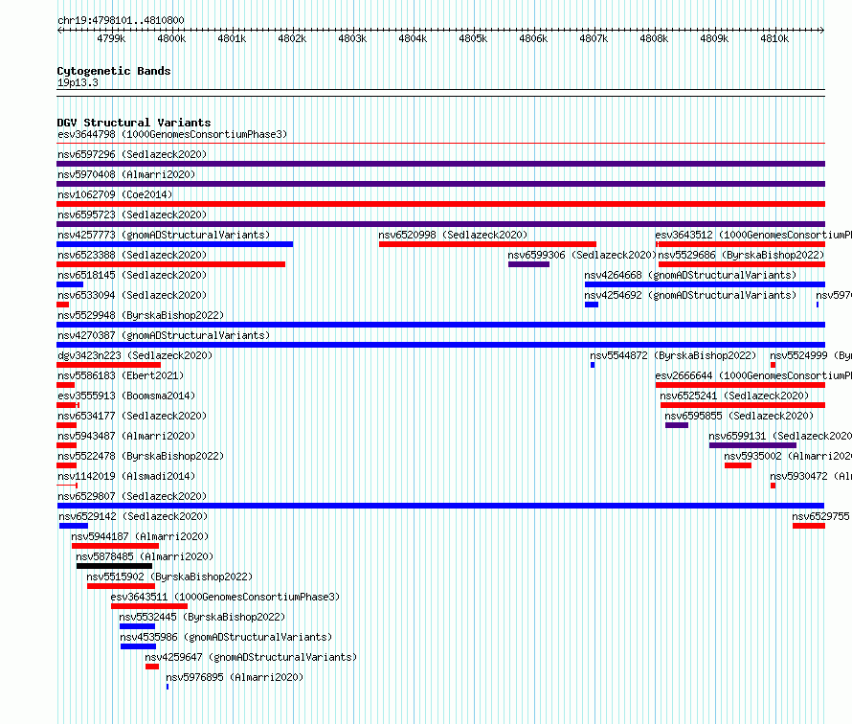The height and width of the screenshot is (724, 852).
Task: Click the nsv4259647 gnomAD label
Action: [x=251, y=657]
